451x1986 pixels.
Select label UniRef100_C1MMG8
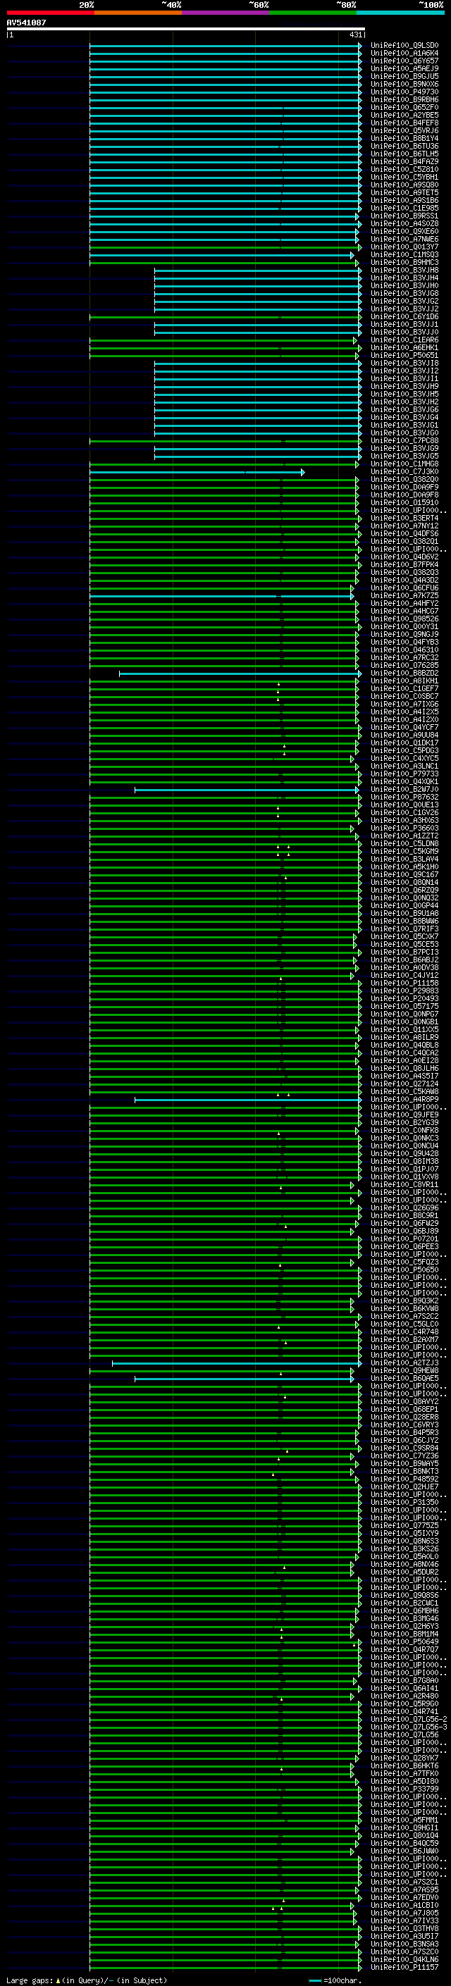[404, 464]
